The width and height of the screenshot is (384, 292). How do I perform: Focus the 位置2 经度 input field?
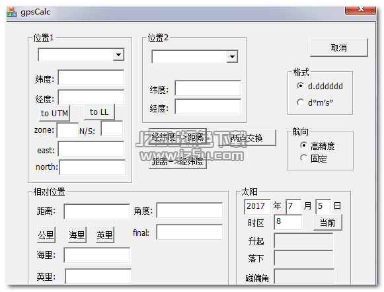(208, 106)
